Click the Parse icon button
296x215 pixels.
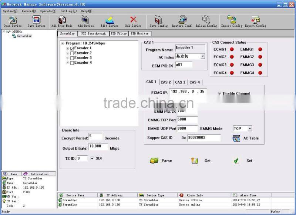154,161
